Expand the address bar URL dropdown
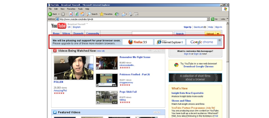Screen dimensions: 269x118 coord(208,19)
